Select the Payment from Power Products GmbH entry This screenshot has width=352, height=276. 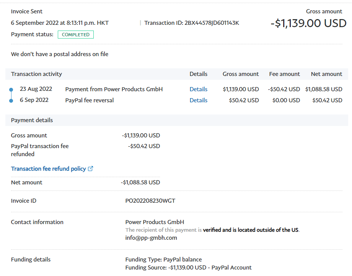(114, 89)
